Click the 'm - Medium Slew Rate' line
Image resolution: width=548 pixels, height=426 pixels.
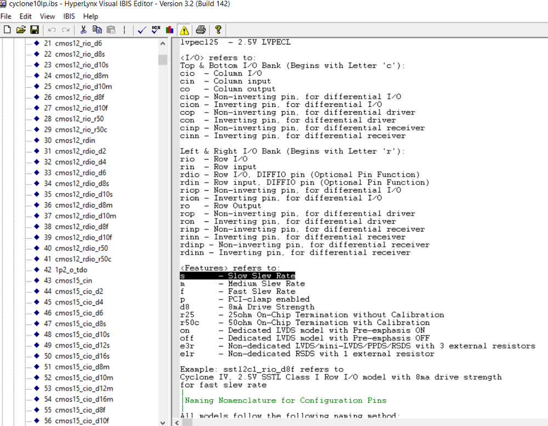(x=242, y=284)
